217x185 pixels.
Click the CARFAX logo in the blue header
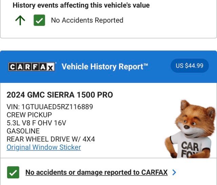(32, 67)
